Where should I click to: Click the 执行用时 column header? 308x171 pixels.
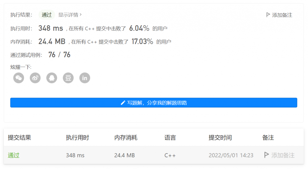(77, 138)
